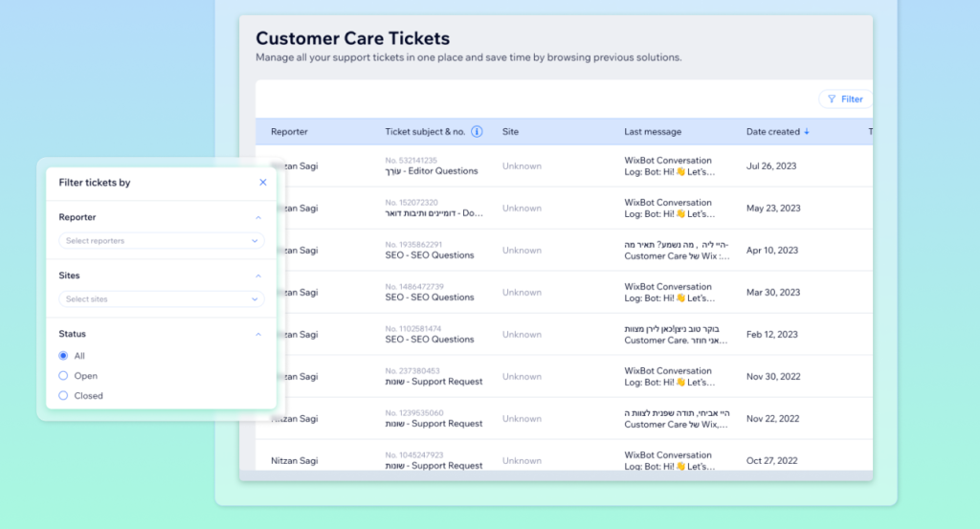Screen dimensions: 980x529
Task: Sort by the Reporter column header
Action: [289, 132]
